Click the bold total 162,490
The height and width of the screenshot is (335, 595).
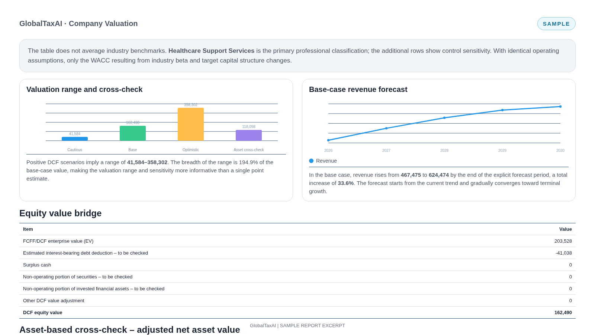coord(563,313)
